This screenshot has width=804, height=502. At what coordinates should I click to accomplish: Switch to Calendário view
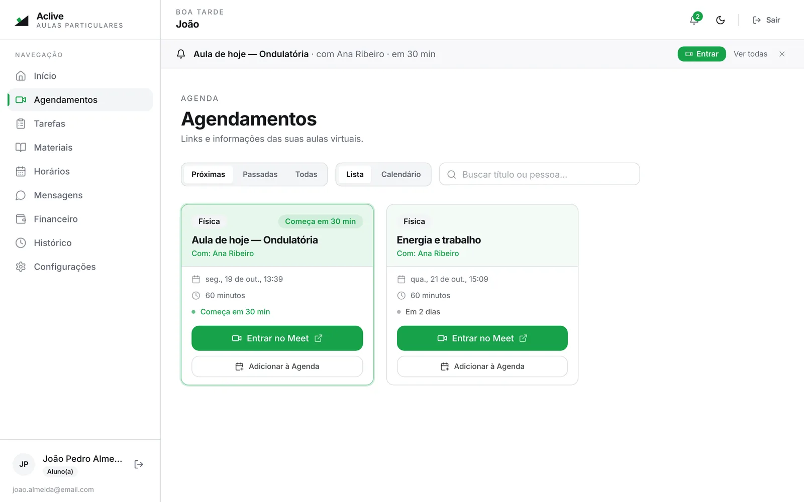(x=401, y=174)
